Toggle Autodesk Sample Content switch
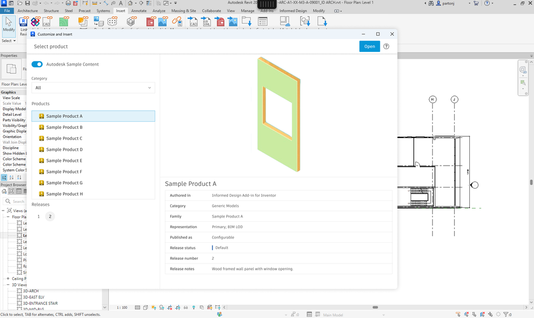Image resolution: width=534 pixels, height=318 pixels. coord(37,64)
